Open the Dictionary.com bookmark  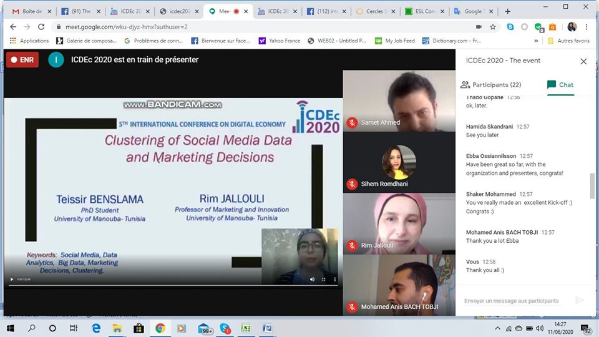point(452,41)
